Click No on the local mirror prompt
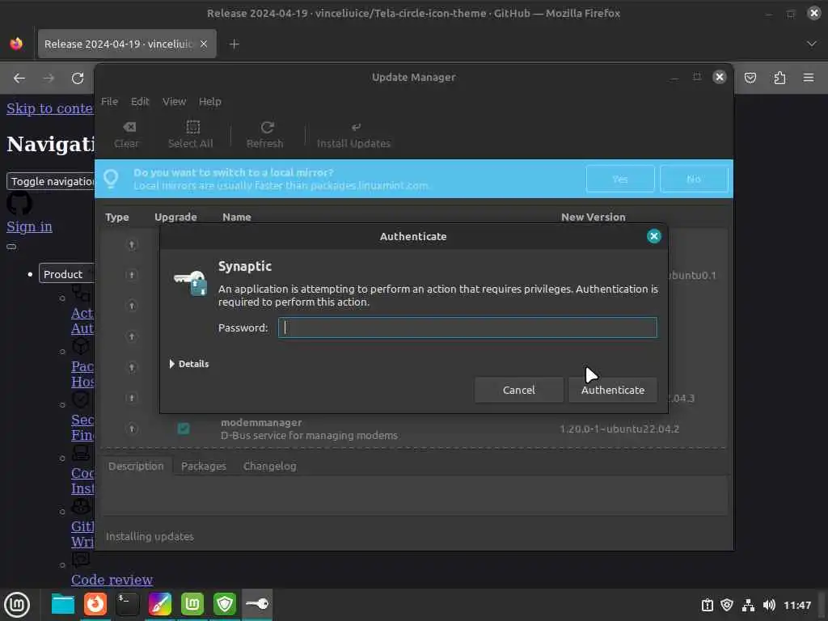The width and height of the screenshot is (828, 621). click(x=694, y=179)
